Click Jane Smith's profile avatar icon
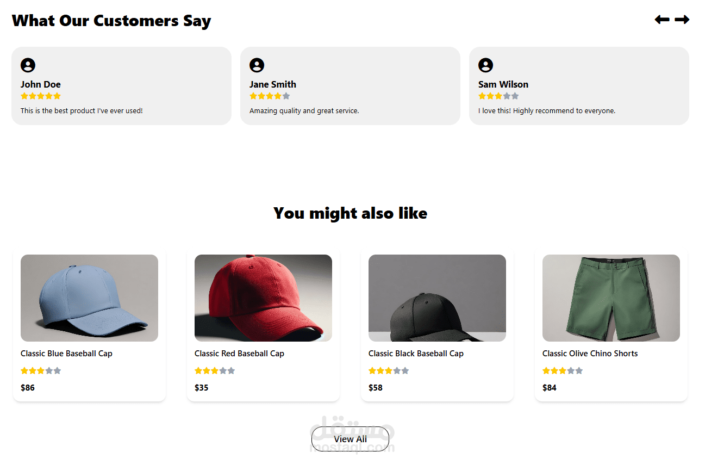 (257, 65)
